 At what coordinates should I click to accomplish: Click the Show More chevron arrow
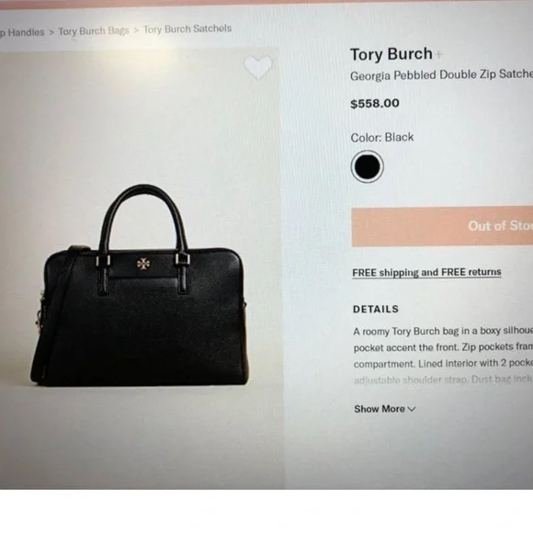click(x=412, y=409)
